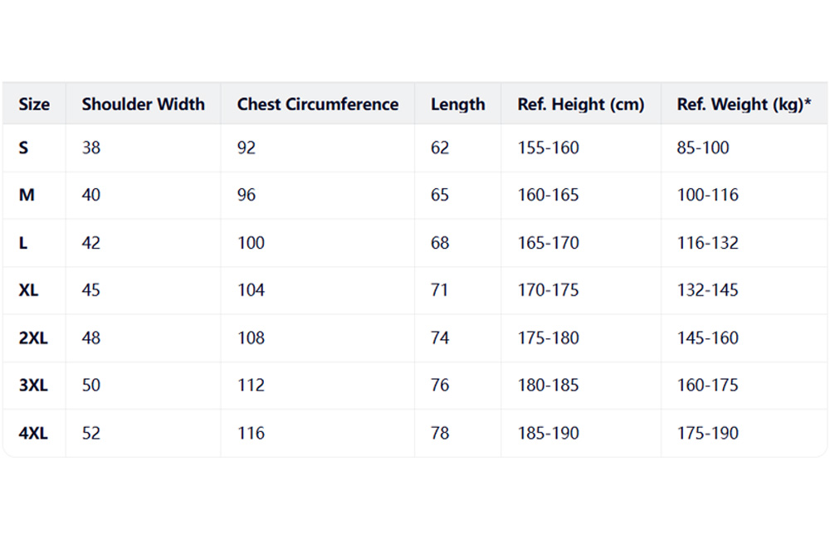Click the M size row label

[26, 196]
